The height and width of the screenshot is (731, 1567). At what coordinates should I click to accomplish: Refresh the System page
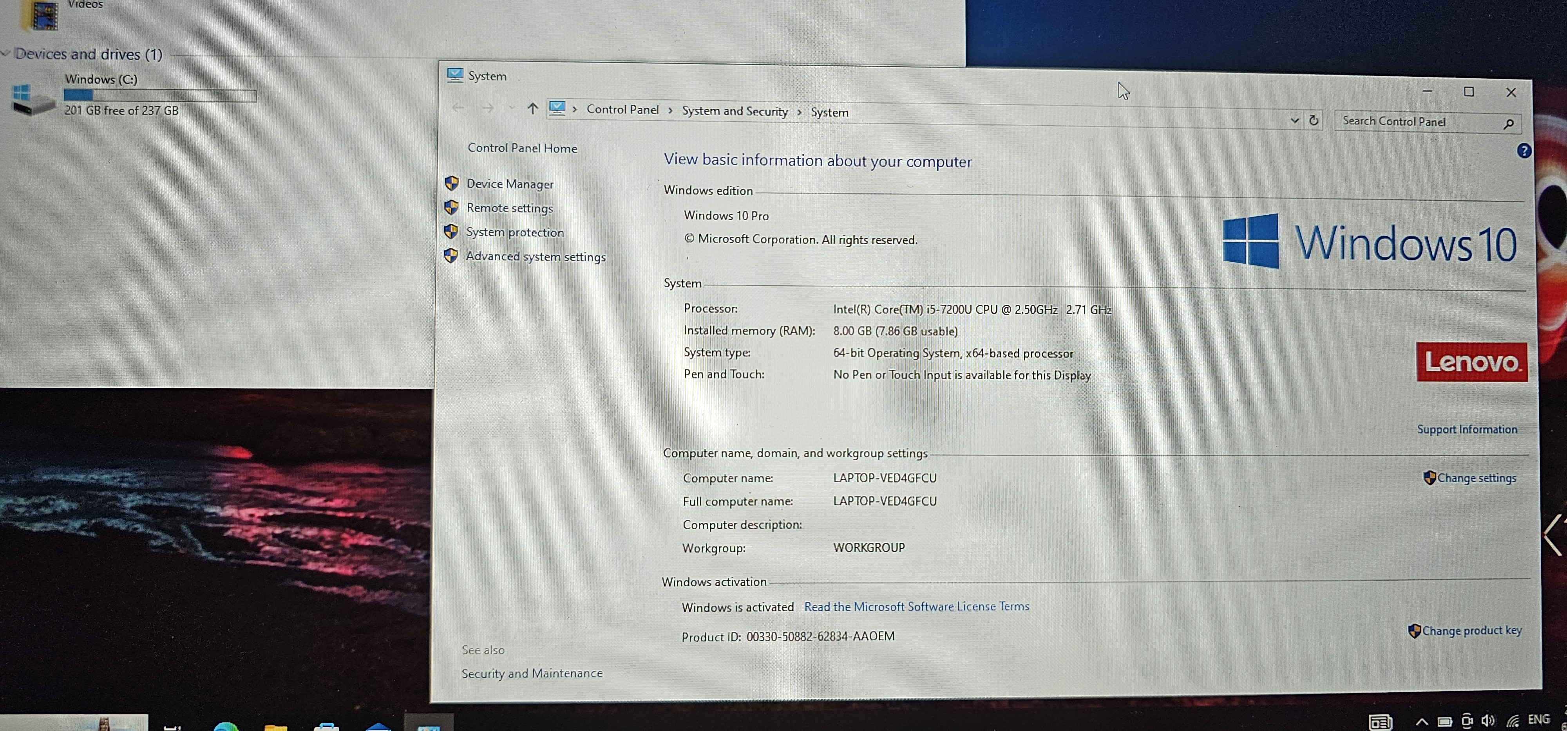1314,120
